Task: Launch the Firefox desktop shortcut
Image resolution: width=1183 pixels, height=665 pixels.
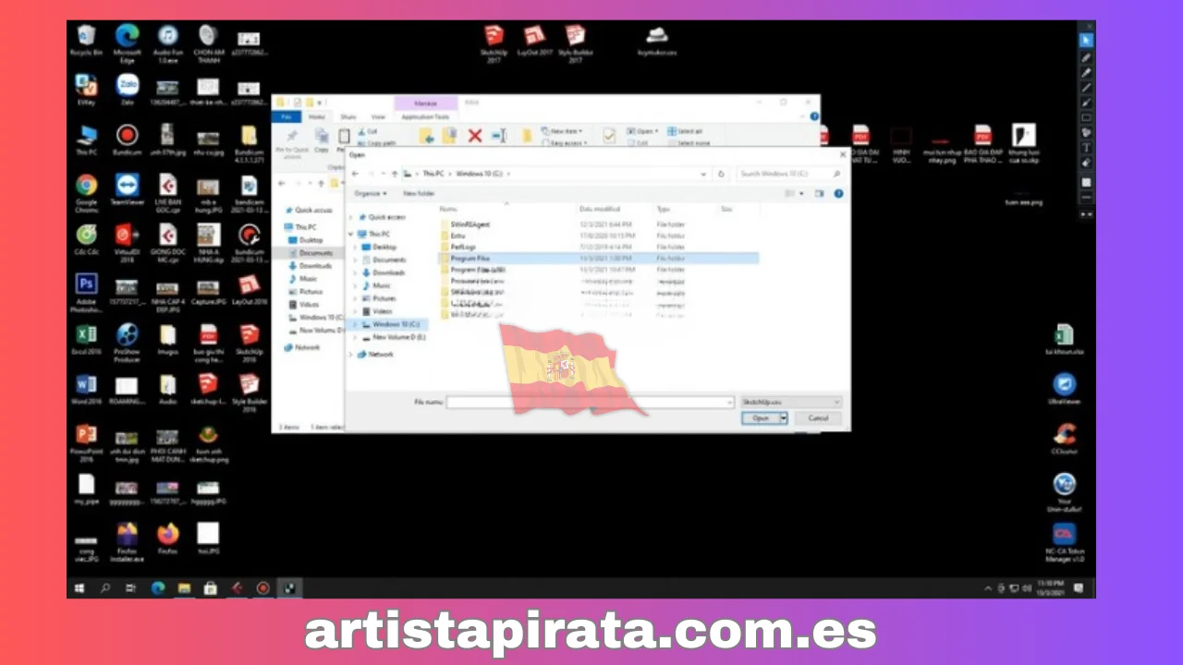Action: tap(167, 539)
